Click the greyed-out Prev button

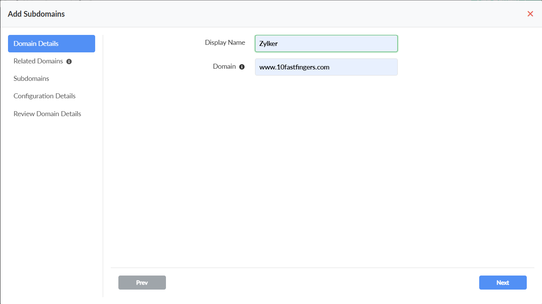pos(142,283)
